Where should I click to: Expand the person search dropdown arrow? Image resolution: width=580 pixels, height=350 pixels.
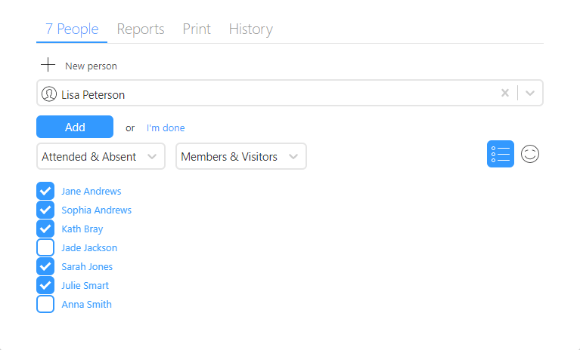coord(530,94)
